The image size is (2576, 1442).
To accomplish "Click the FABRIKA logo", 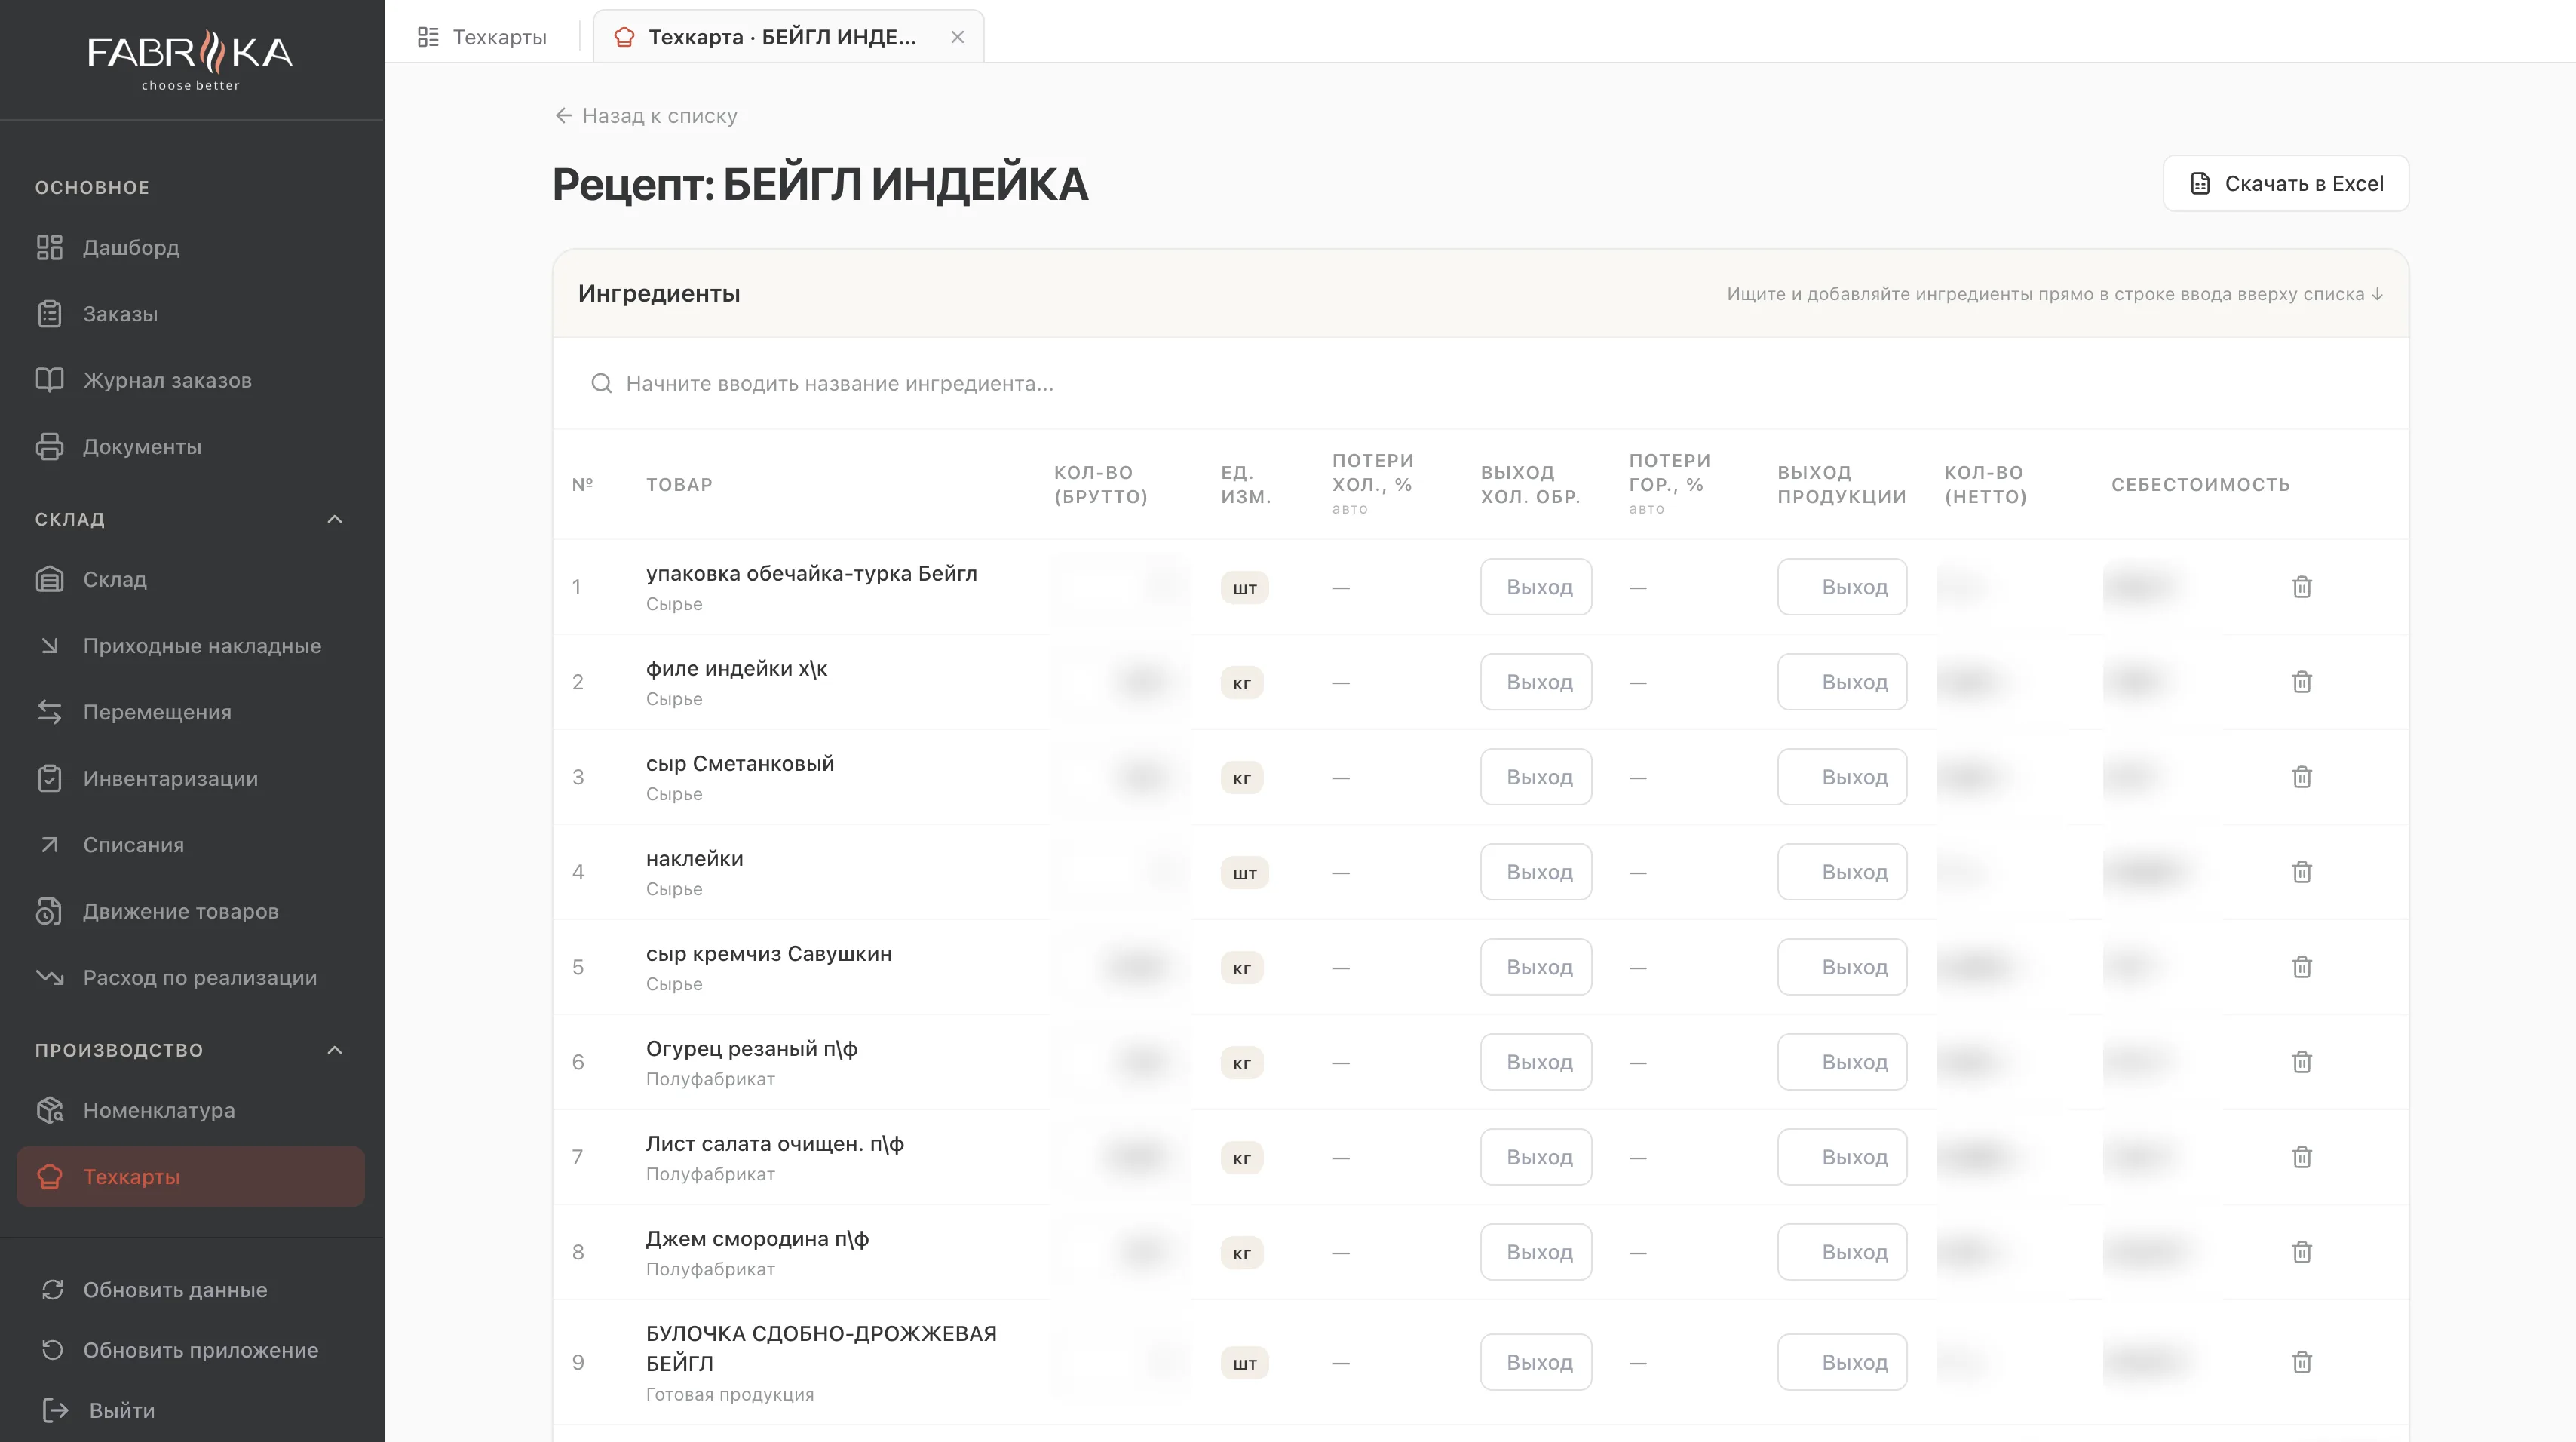I will tap(190, 60).
